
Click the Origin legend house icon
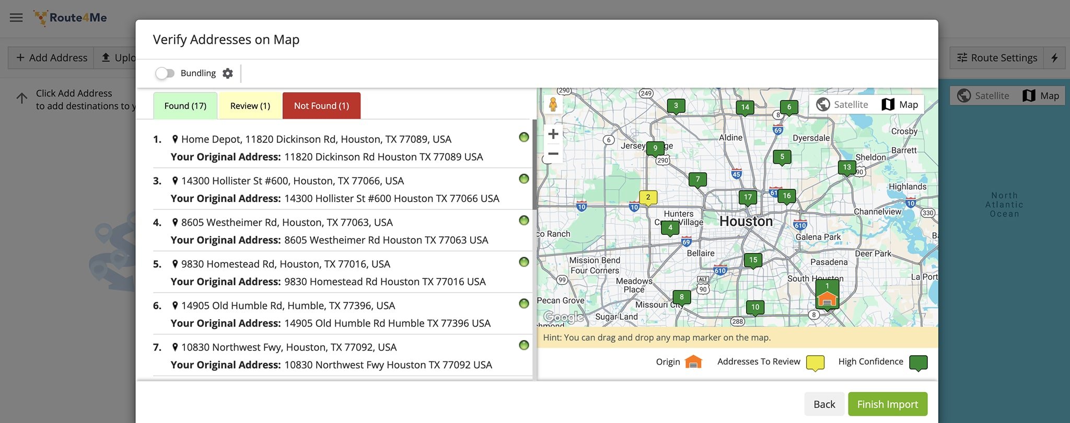693,362
